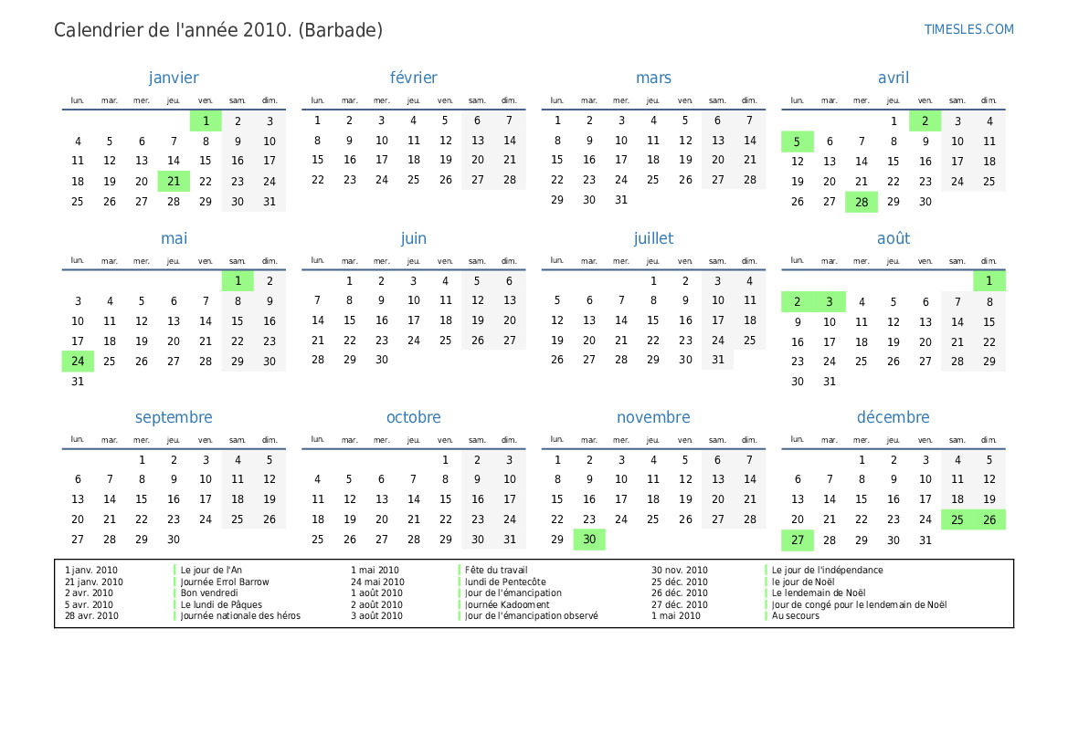Click highlighted January 1 holiday
This screenshot has width=1068, height=755.
point(206,121)
